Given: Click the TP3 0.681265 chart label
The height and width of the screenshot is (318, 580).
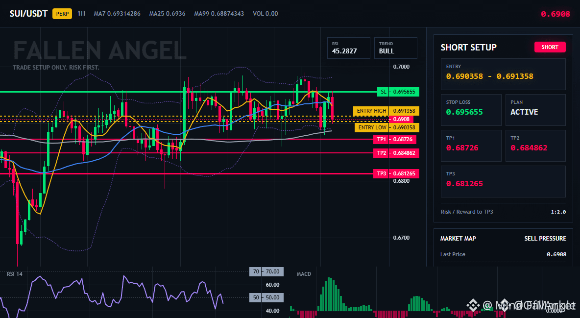Looking at the screenshot, I should point(396,173).
